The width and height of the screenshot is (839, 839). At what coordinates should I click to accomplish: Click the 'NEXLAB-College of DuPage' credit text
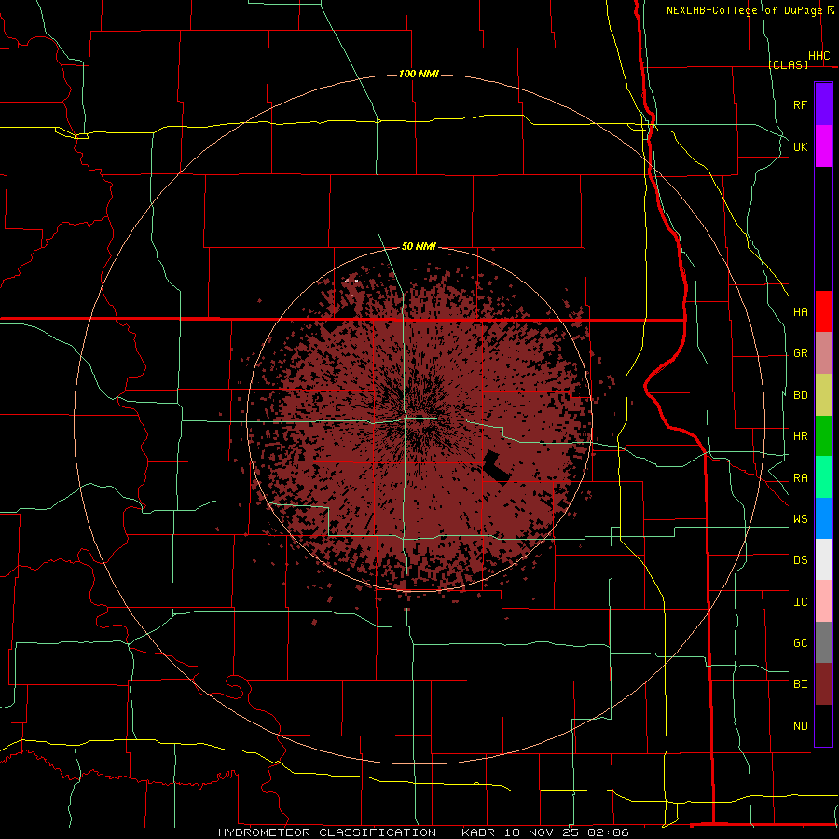[x=747, y=10]
